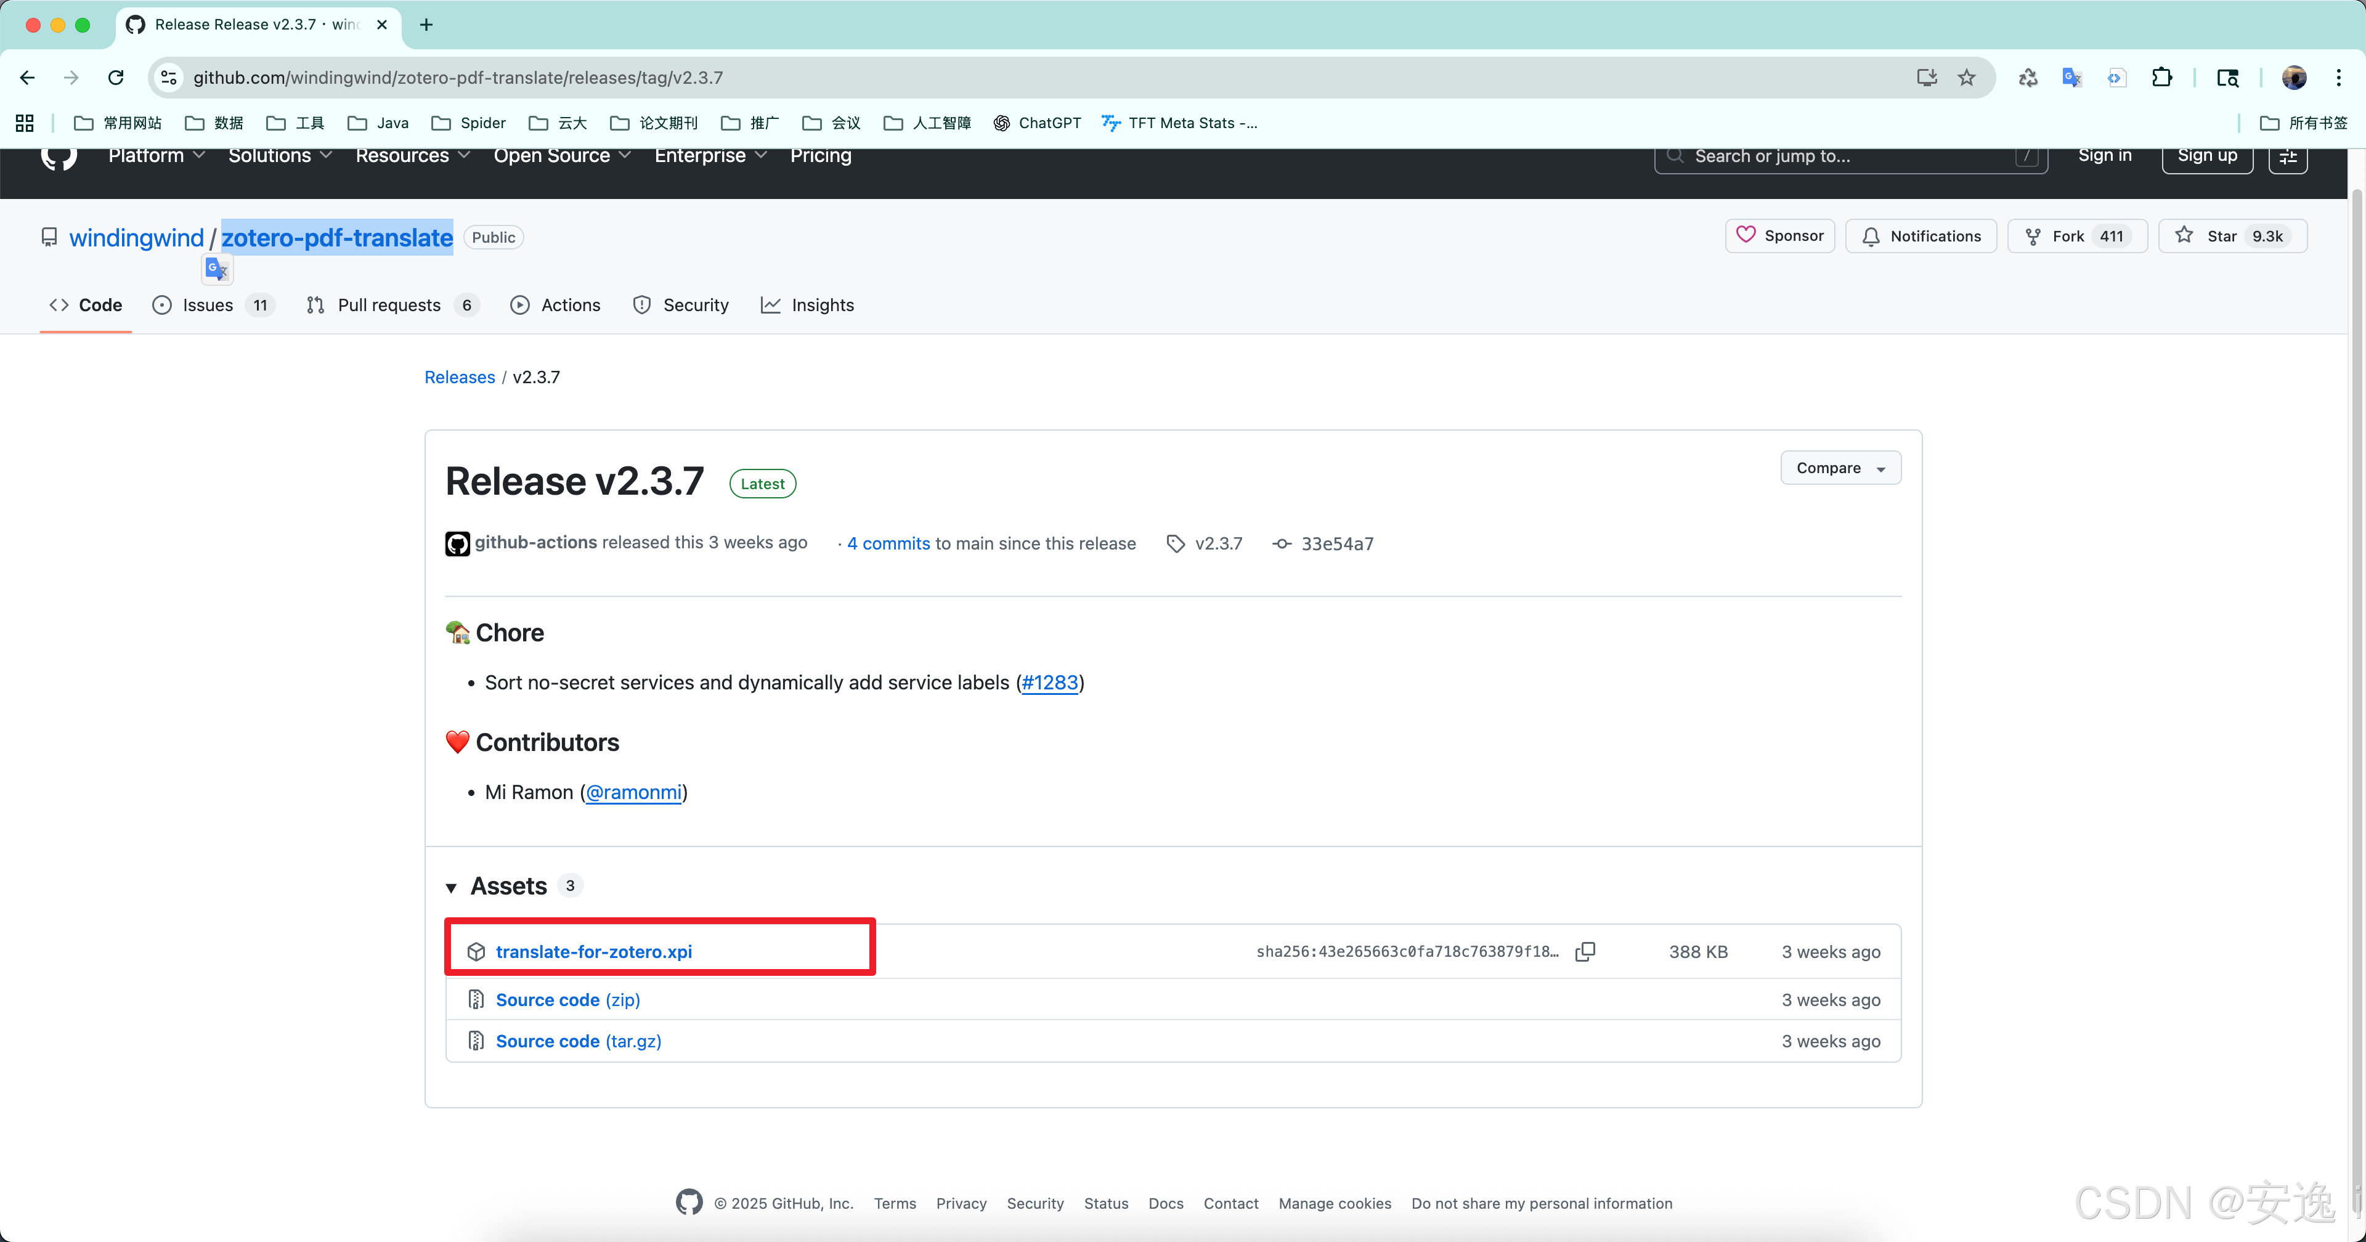
Task: Click the install app icon in address bar
Action: (x=1927, y=78)
